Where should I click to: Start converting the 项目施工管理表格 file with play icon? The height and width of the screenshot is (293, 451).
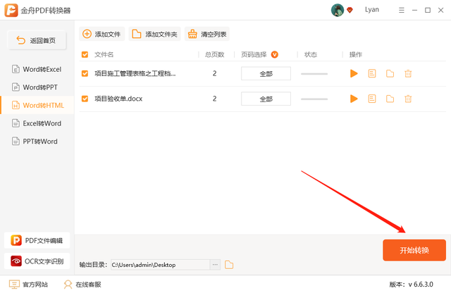(x=354, y=74)
